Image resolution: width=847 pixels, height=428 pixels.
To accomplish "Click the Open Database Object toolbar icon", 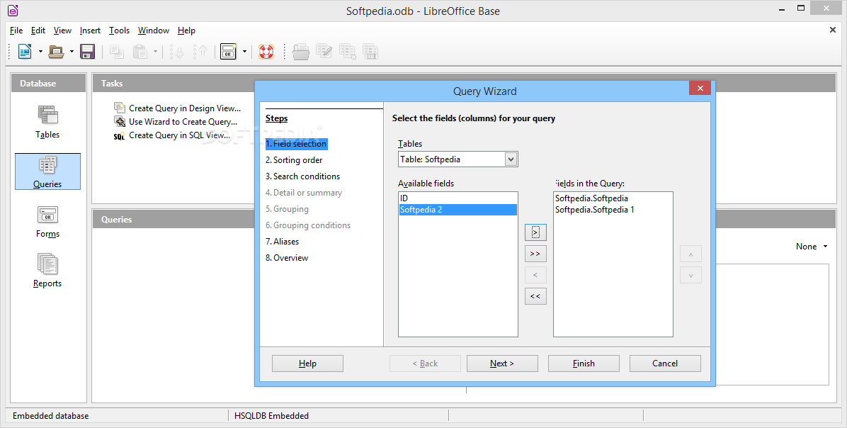I will coord(301,52).
